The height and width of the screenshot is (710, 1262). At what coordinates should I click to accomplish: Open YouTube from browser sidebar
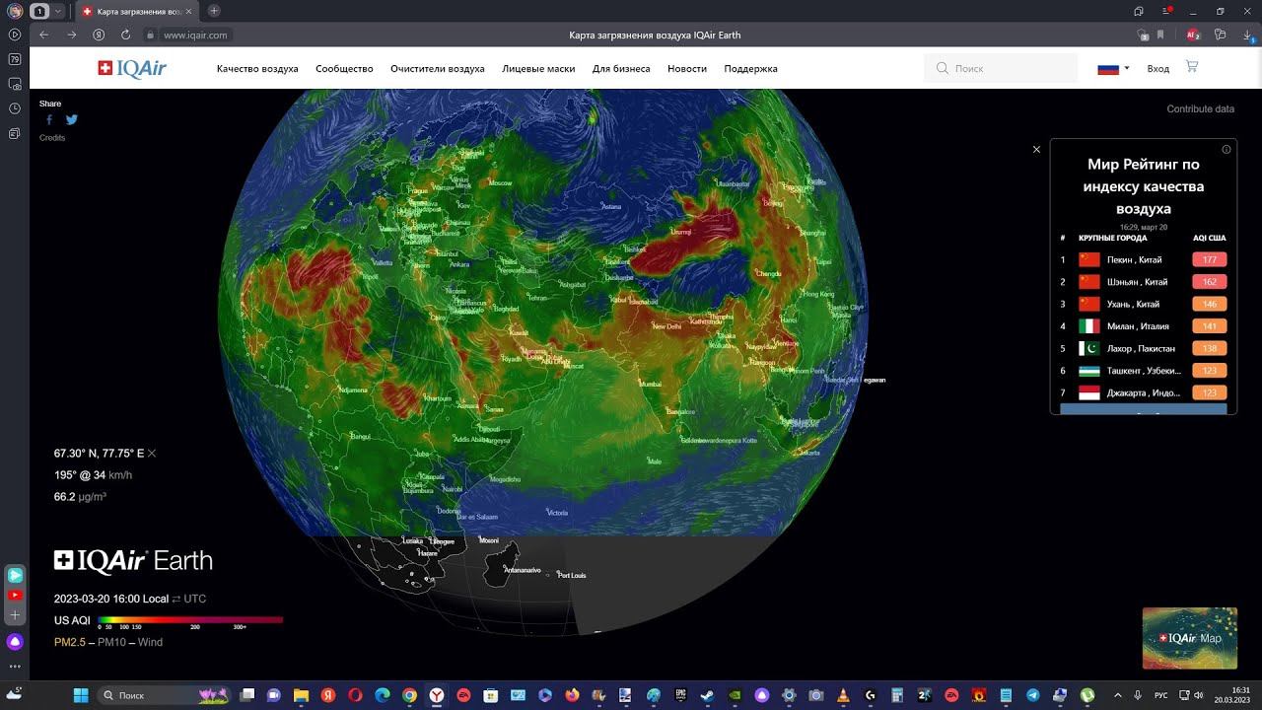tap(15, 596)
